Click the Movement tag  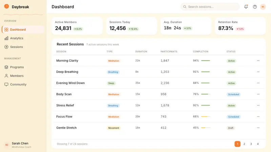[113, 128]
